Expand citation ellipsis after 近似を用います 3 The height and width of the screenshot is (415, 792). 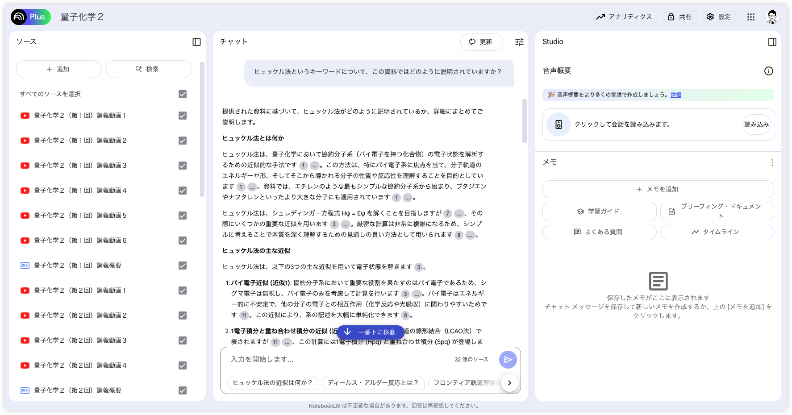tap(346, 224)
